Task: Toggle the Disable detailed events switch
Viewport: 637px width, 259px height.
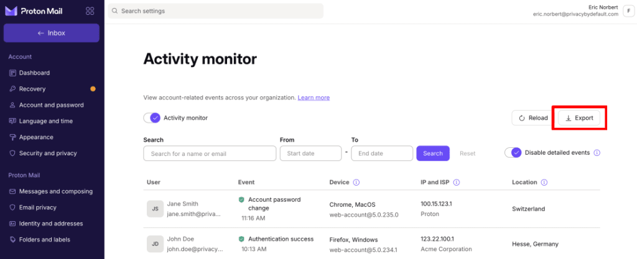Action: tap(513, 153)
